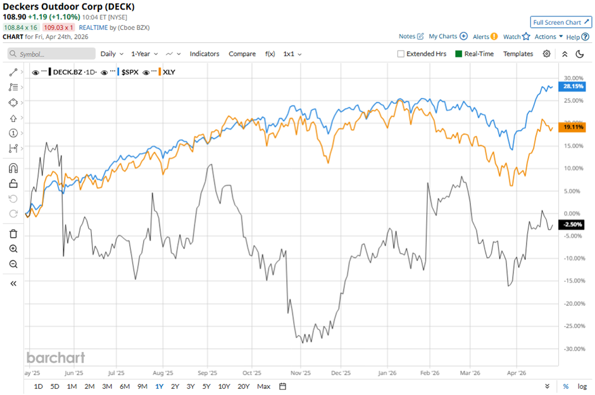
Task: Open the Daily frequency dropdown
Action: [112, 54]
